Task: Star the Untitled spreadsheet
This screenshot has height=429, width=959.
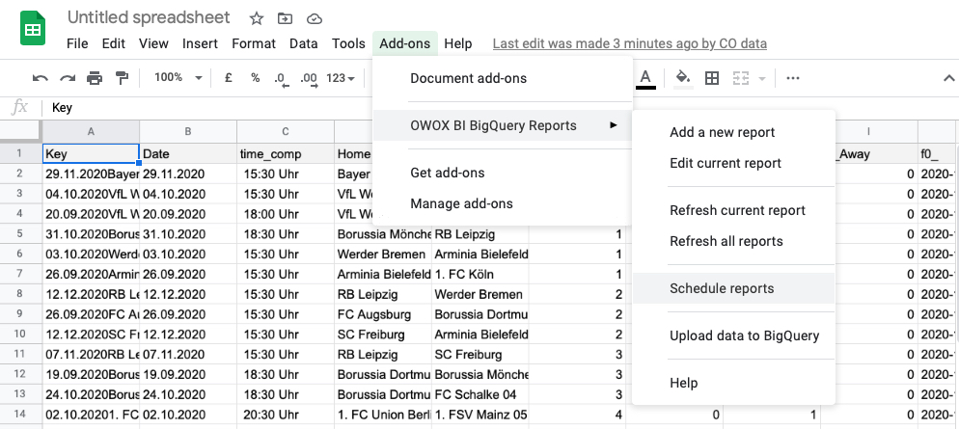Action: tap(257, 18)
